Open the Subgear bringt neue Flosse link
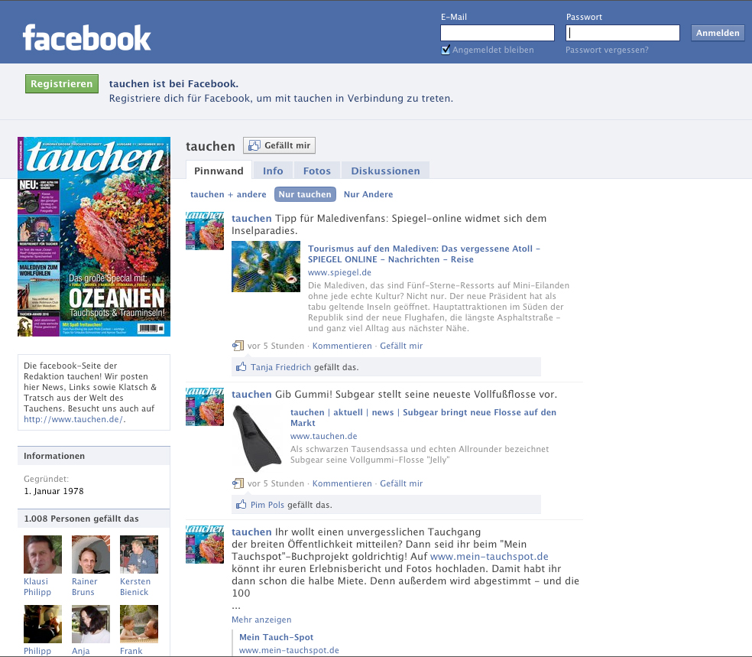The image size is (752, 657). (423, 418)
